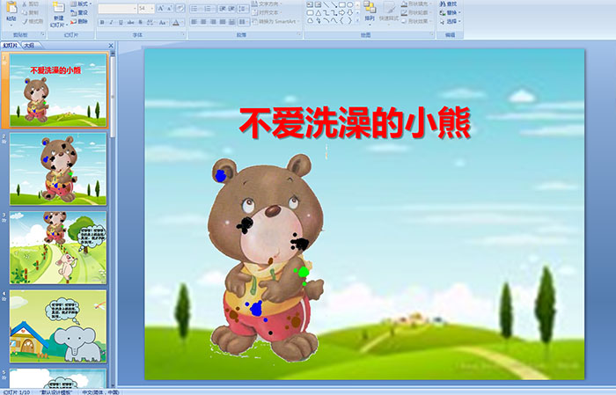Screen dimensions: 616x395
Task: Open the Font group dialog launcher
Action: (183, 34)
